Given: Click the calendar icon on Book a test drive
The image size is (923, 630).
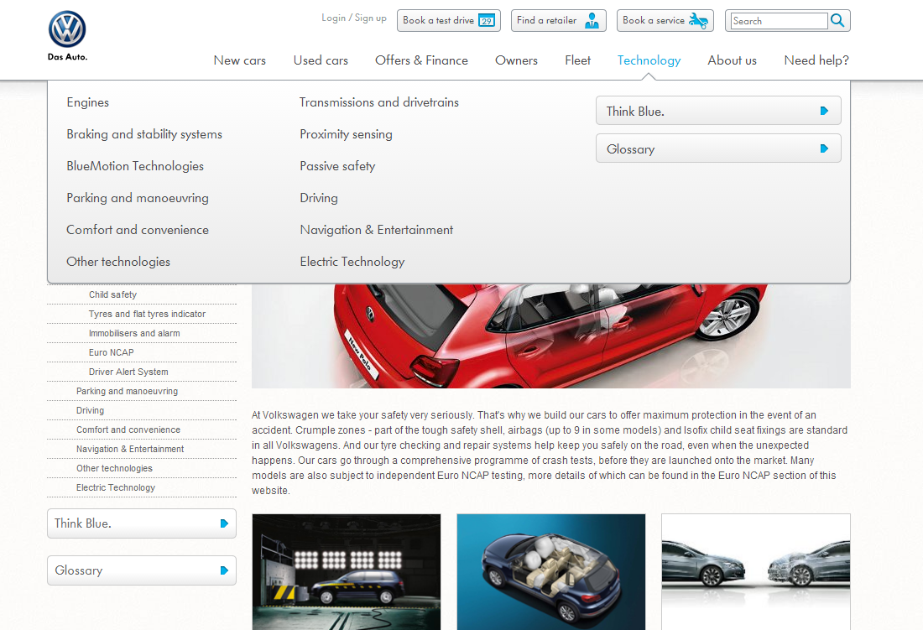Looking at the screenshot, I should tap(487, 21).
